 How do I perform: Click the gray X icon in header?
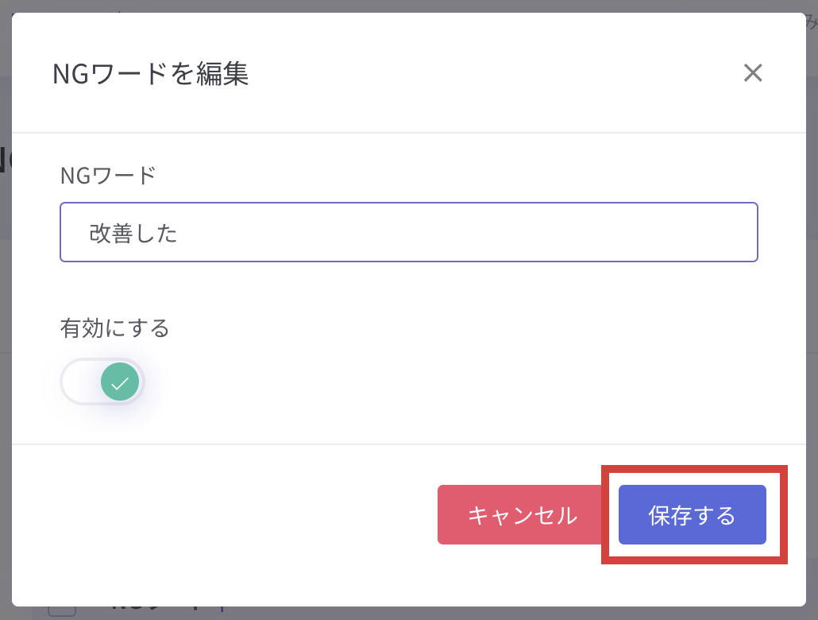753,72
